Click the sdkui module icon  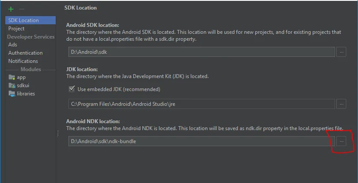(12, 85)
